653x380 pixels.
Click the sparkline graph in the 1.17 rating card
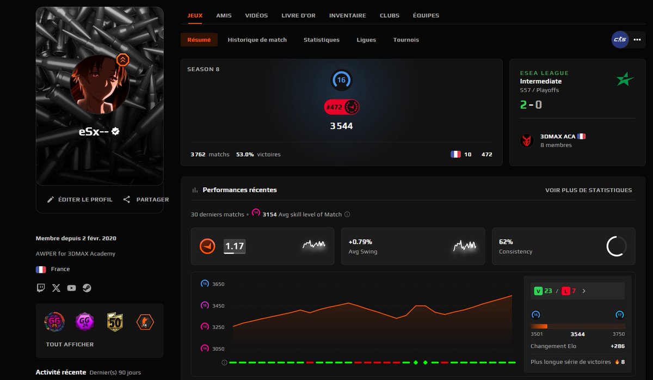coord(314,245)
